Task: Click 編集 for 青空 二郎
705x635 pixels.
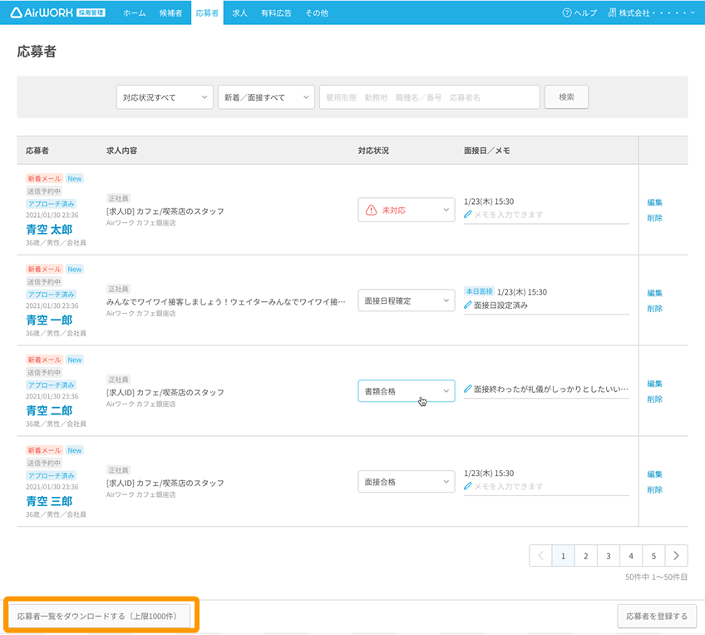Action: [x=654, y=384]
